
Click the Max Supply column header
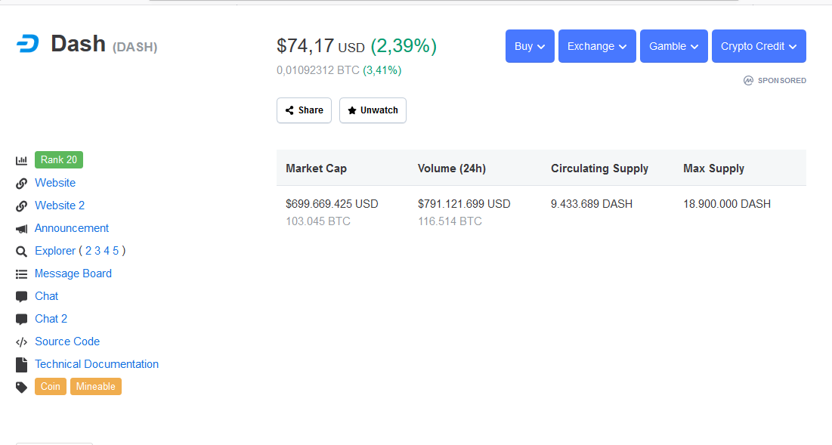[x=713, y=168]
